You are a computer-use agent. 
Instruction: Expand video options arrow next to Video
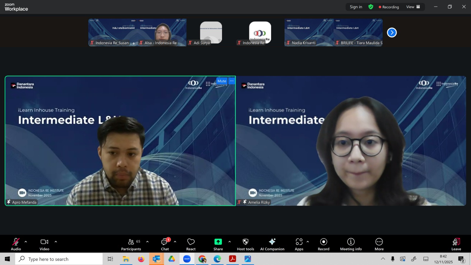(x=56, y=242)
